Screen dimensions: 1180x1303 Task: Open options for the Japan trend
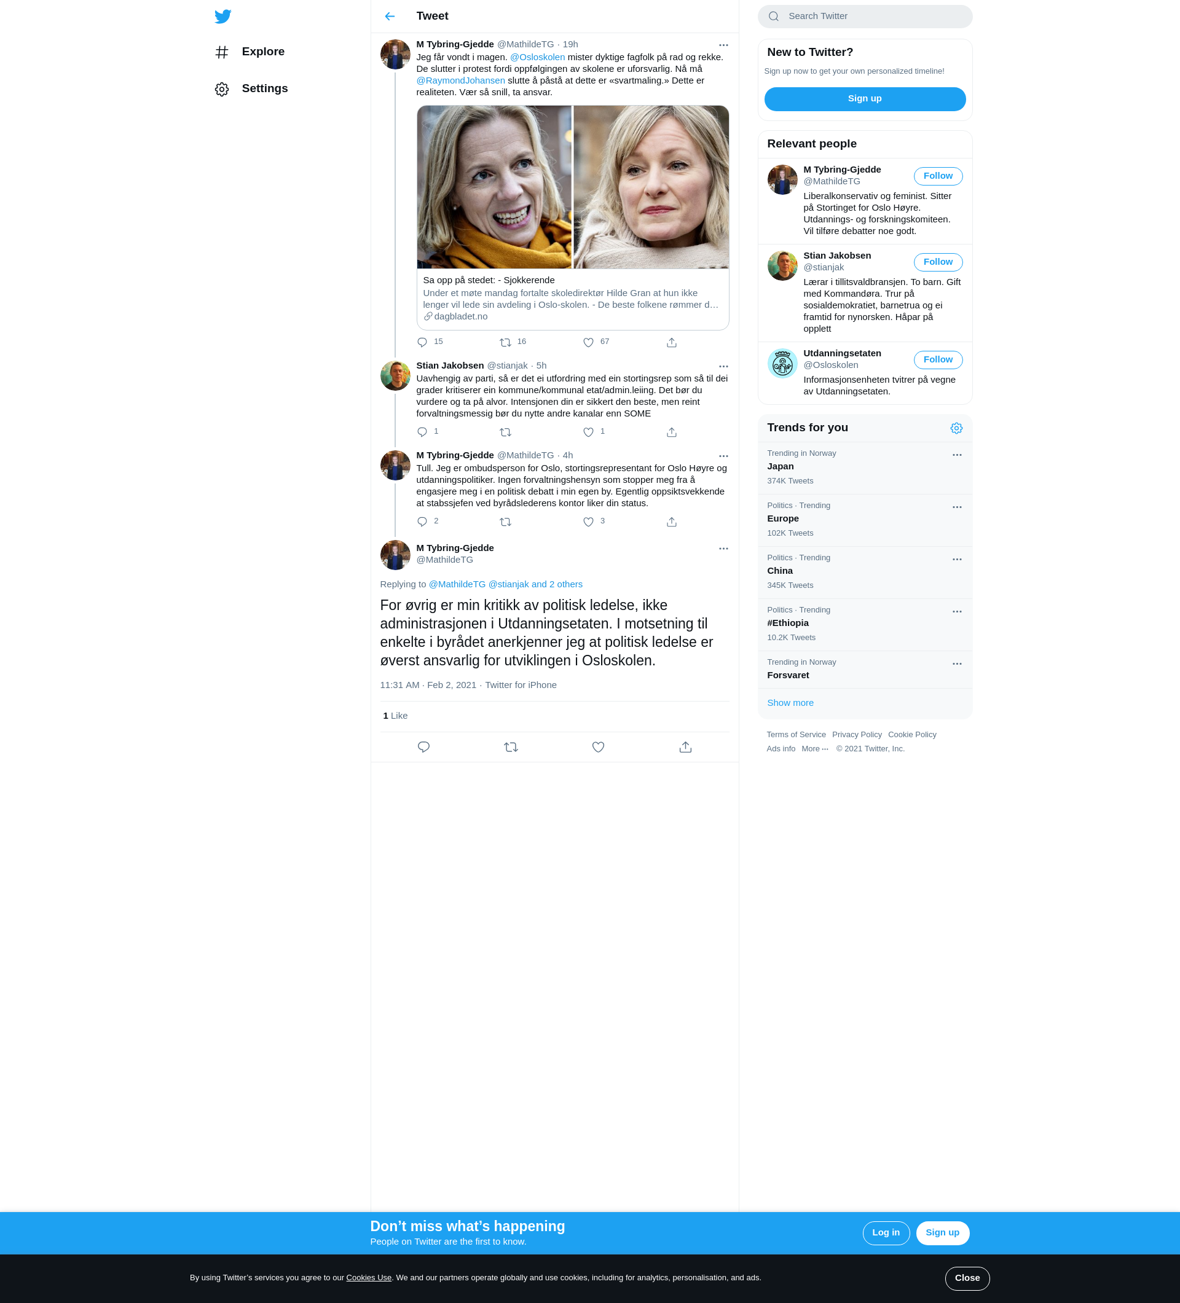coord(956,455)
